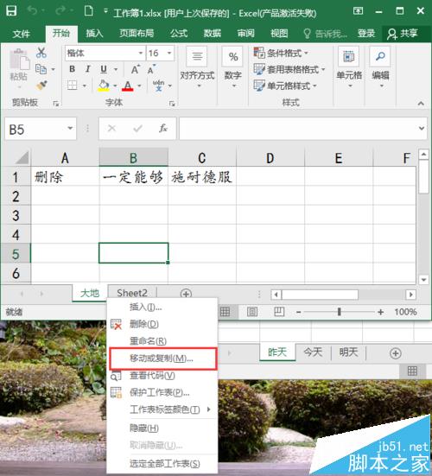Add a new sheet with plus icon
Viewport: 432px width, 476px height.
(186, 295)
